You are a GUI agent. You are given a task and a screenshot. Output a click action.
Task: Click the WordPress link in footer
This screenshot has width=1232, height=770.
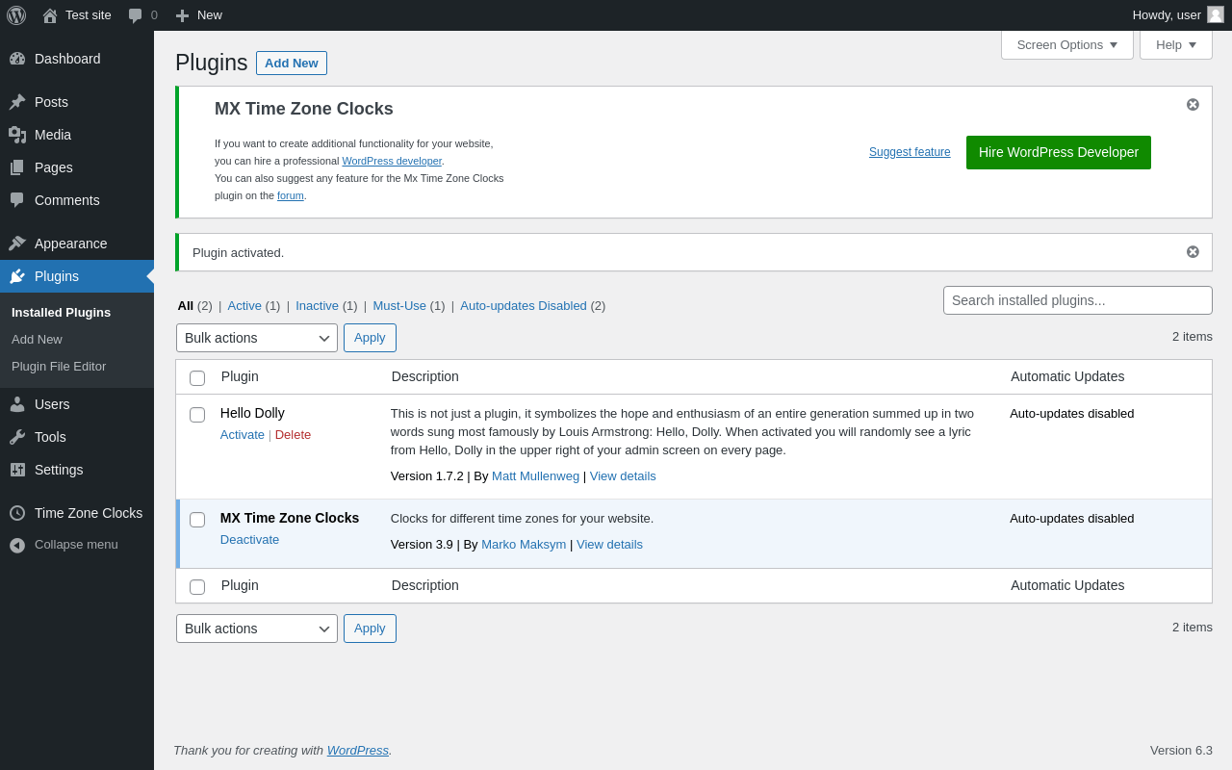pos(358,751)
